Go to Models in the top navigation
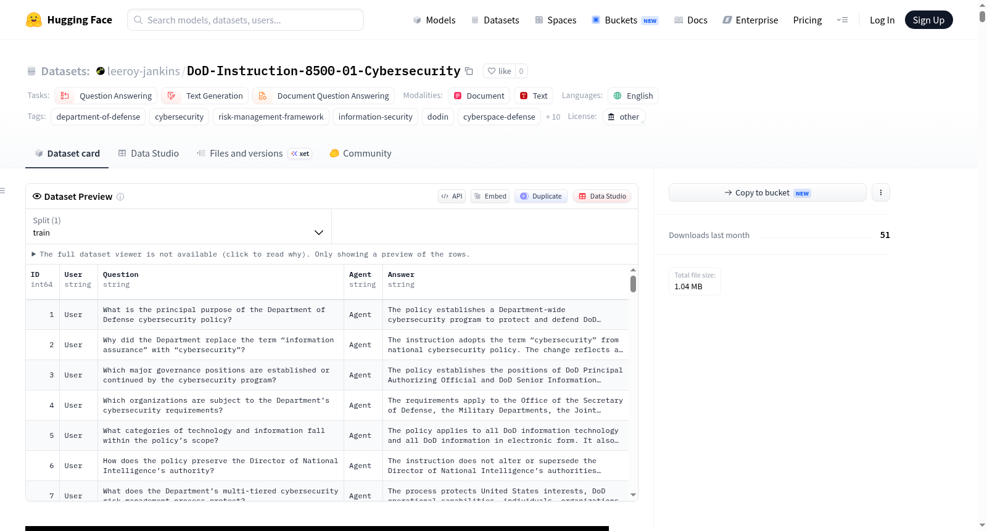 pos(434,20)
